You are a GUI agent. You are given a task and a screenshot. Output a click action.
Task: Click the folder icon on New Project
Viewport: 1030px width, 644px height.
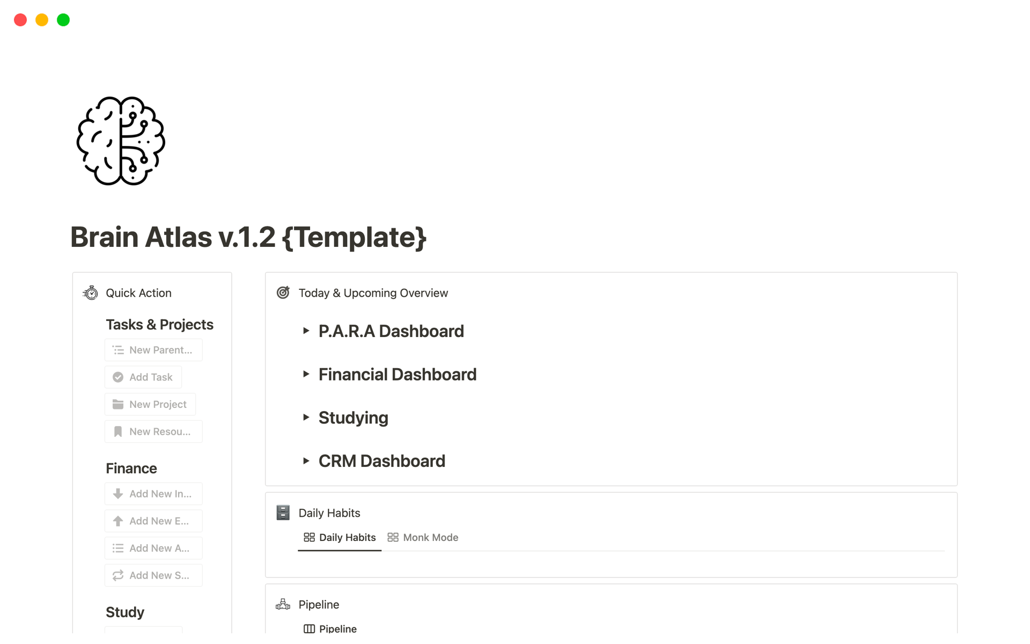click(118, 404)
